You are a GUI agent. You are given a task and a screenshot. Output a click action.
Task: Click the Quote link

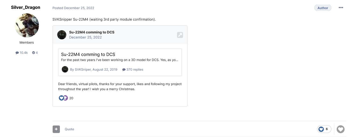point(69,129)
